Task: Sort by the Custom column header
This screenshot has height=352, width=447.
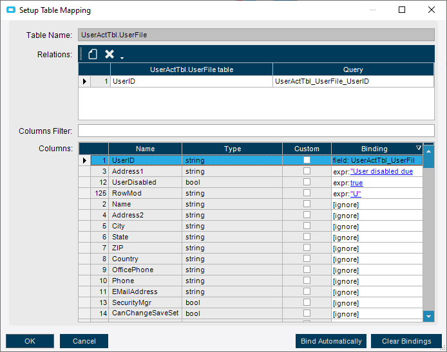Action: pyautogui.click(x=307, y=149)
